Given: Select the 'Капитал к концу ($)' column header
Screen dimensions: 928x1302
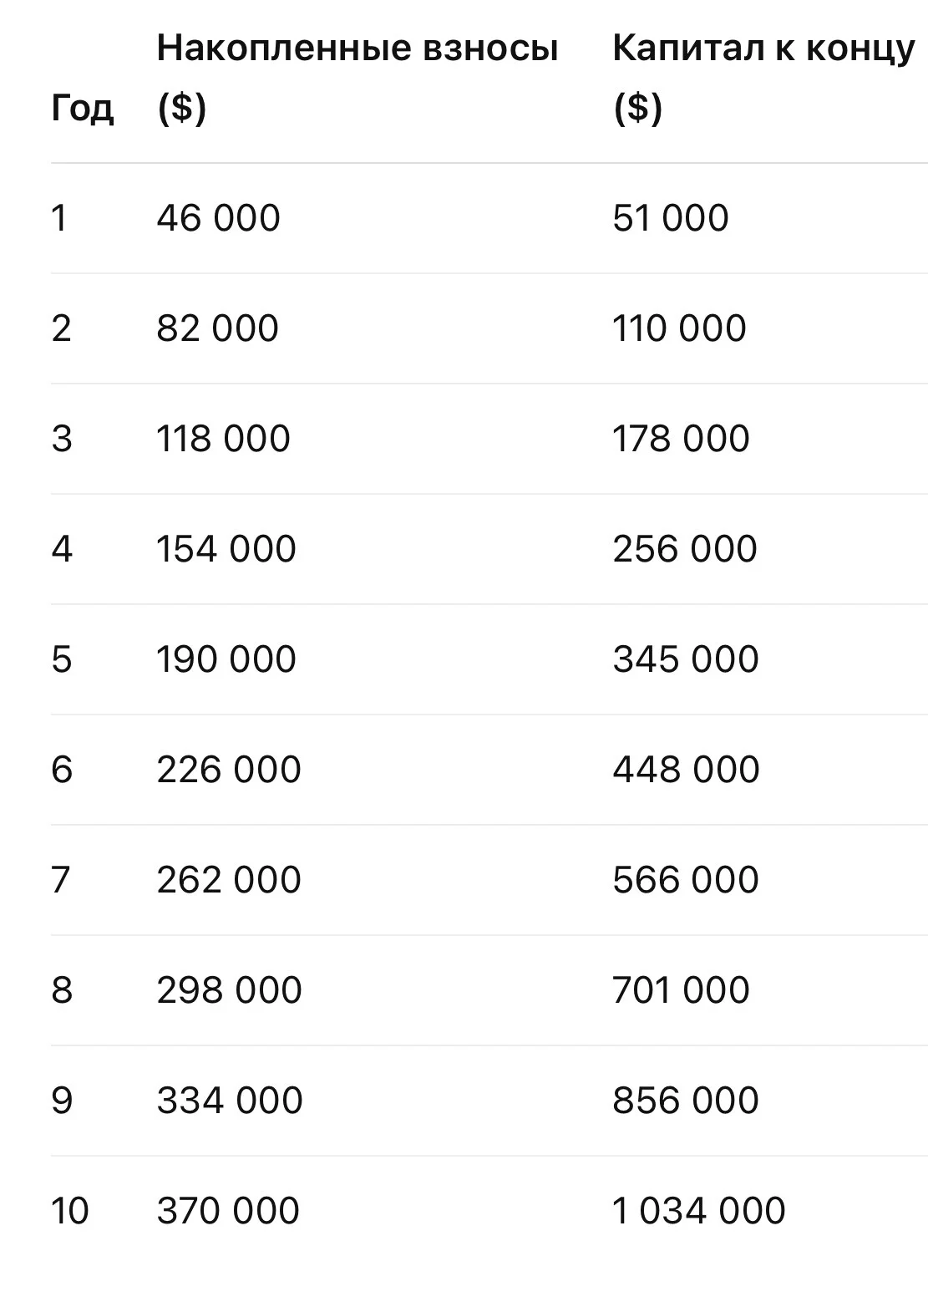Looking at the screenshot, I should click(x=763, y=78).
